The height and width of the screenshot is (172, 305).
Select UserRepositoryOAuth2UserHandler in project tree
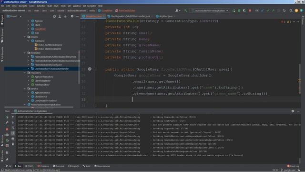coord(51,69)
